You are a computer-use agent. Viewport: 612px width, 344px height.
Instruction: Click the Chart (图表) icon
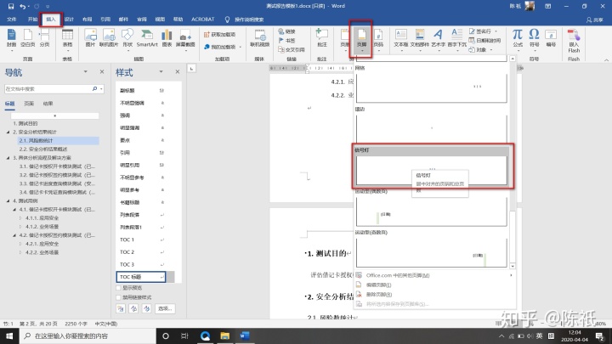167,35
